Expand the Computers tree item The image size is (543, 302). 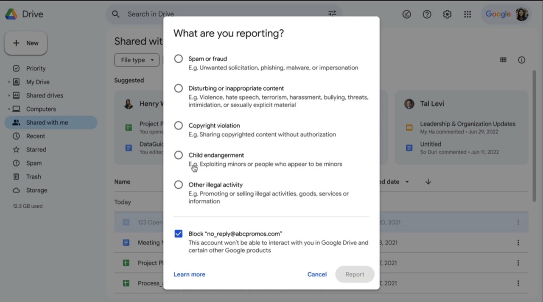[9, 109]
